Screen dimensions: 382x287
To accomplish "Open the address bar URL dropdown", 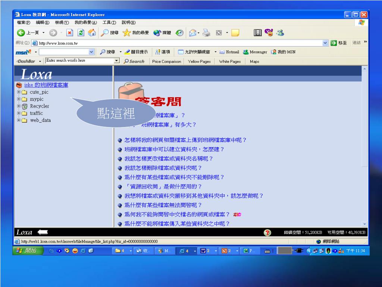I will pyautogui.click(x=325, y=43).
